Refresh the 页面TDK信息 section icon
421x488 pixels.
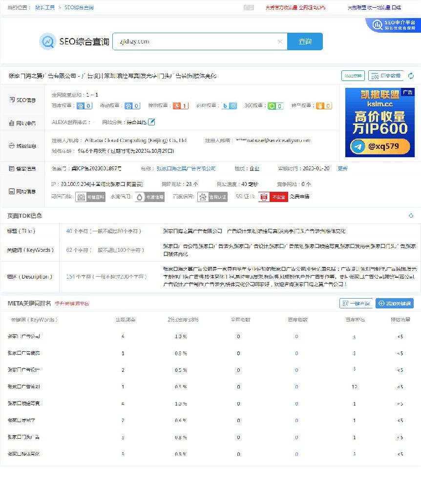tap(411, 215)
